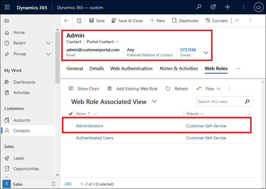Open the app launcher waffle icon
The image size is (266, 189).
[x=7, y=7]
